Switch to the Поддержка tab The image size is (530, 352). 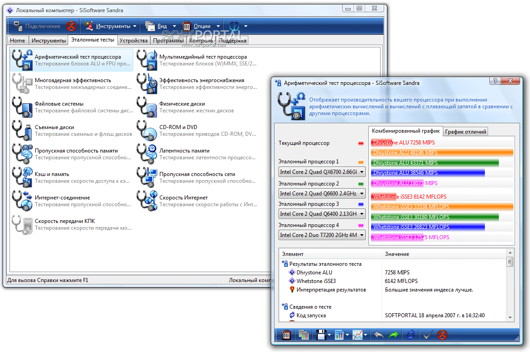232,41
